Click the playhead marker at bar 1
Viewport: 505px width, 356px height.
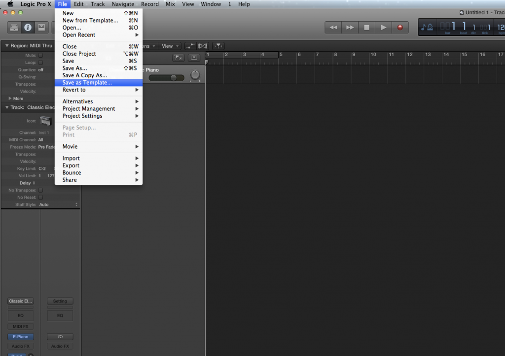[x=207, y=62]
